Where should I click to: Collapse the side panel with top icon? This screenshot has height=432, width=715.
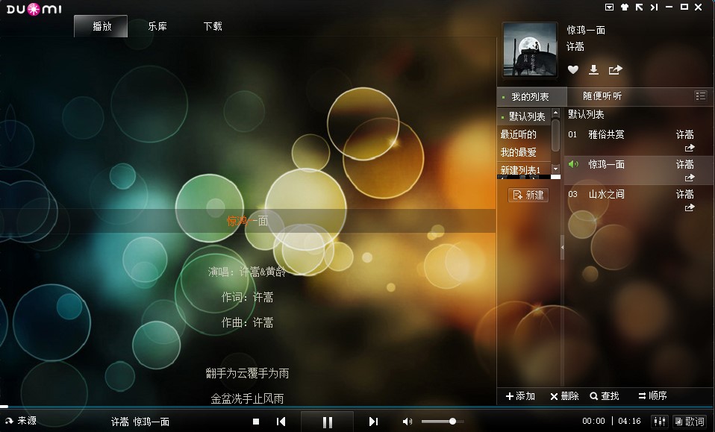654,7
